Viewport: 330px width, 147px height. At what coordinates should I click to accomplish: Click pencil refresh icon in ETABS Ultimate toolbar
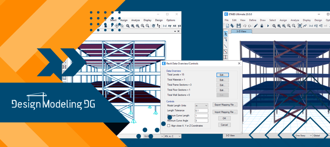pos(256,26)
